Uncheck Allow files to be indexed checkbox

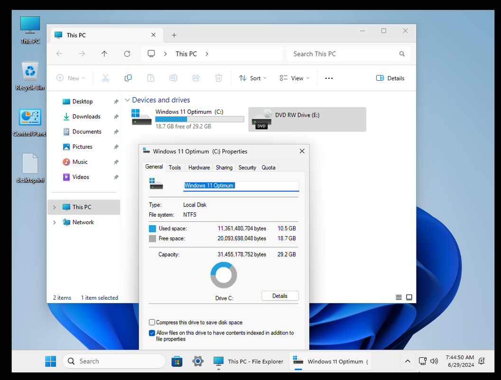[x=152, y=333]
